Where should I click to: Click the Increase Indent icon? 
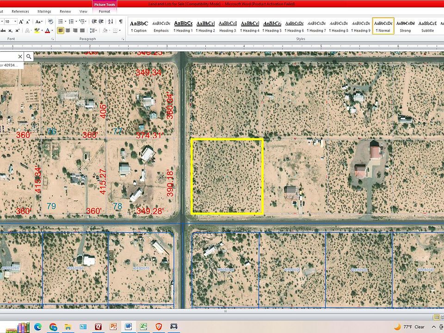point(101,21)
